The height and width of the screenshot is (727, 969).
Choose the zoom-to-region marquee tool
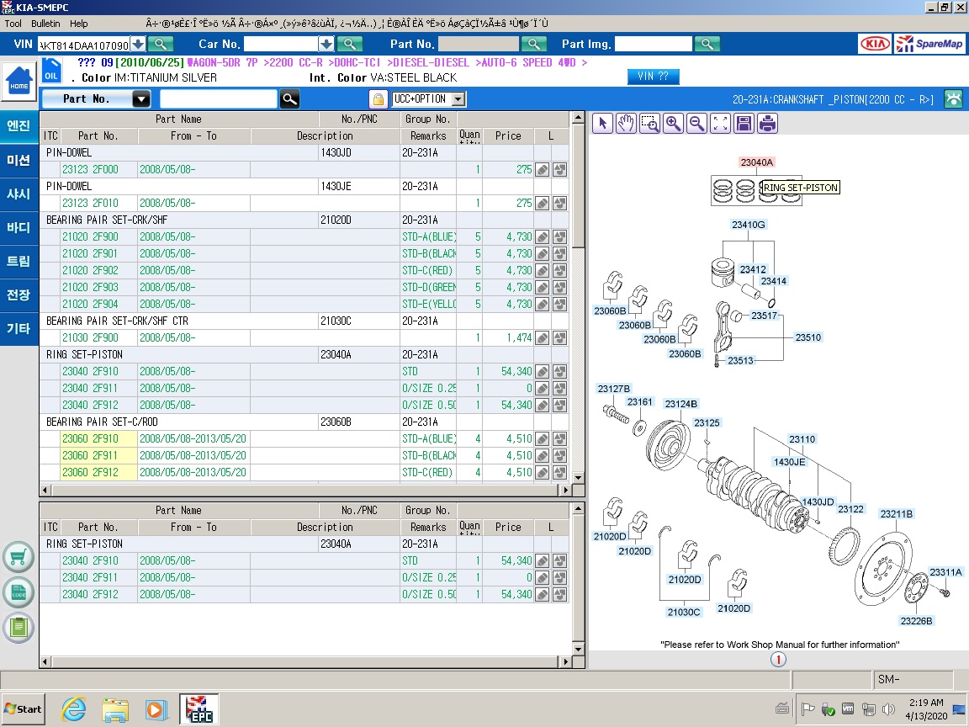click(x=649, y=124)
